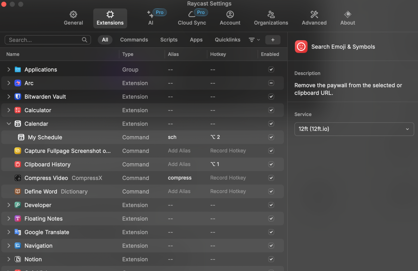418x271 pixels.
Task: Click the Bitwarden Vault shield icon
Action: 18,97
